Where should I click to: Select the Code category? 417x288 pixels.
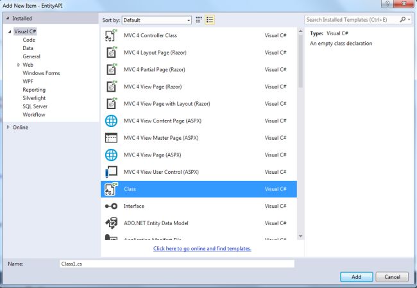point(29,40)
